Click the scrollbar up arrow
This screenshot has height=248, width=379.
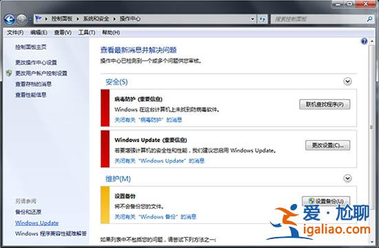pos(371,41)
